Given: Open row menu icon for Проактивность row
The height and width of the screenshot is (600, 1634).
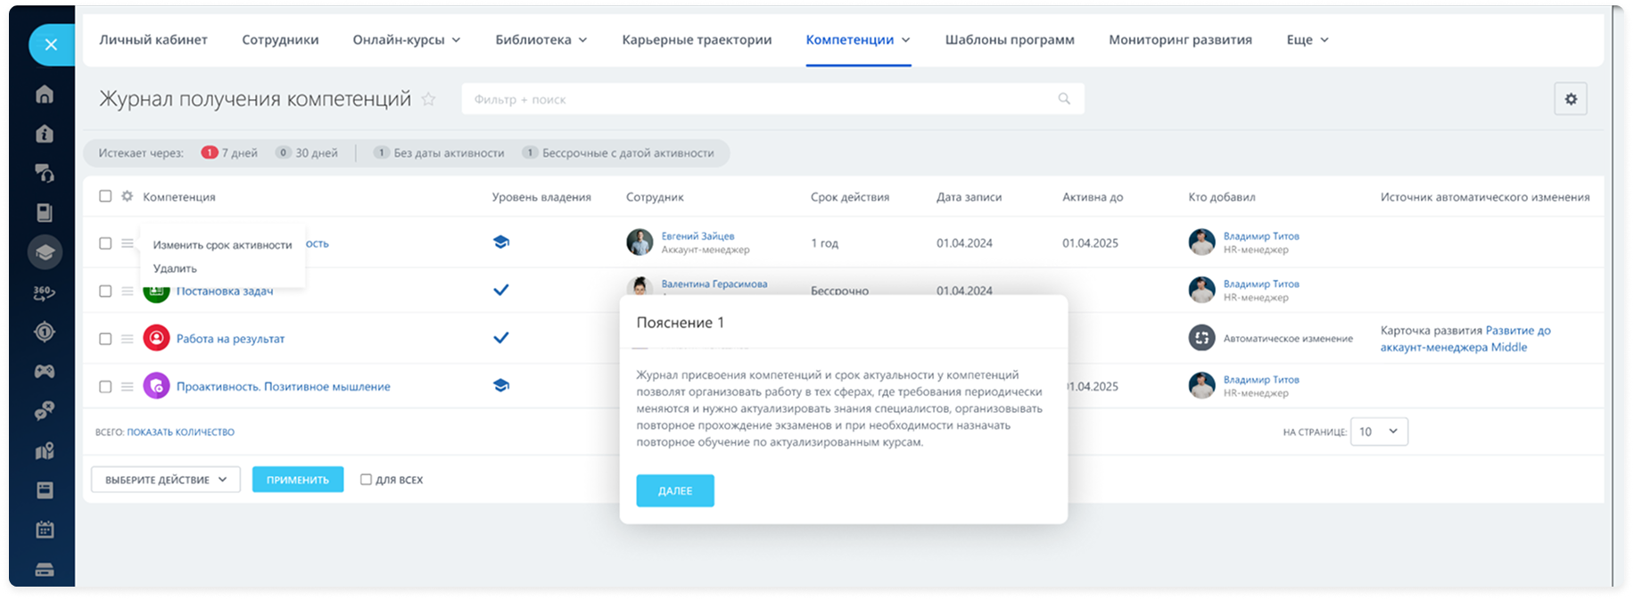Looking at the screenshot, I should (x=128, y=386).
